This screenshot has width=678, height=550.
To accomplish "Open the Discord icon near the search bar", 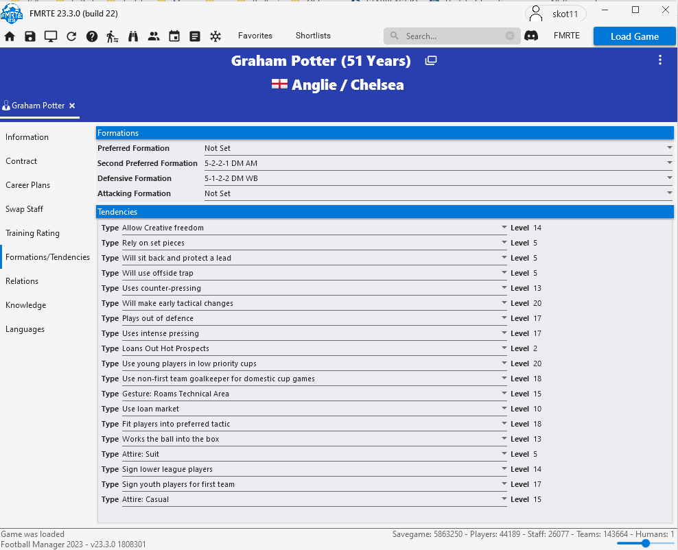I will (x=532, y=35).
